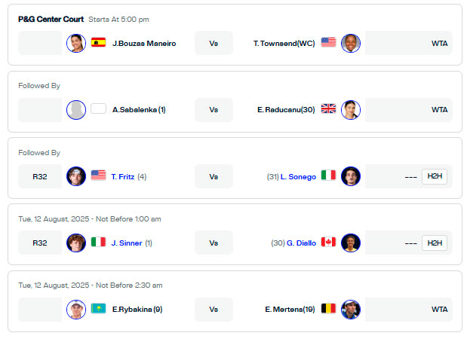
Task: Click J. Sinner's avatar photo
Action: pos(76,243)
